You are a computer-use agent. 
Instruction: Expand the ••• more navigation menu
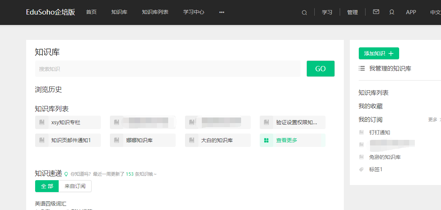click(x=222, y=12)
